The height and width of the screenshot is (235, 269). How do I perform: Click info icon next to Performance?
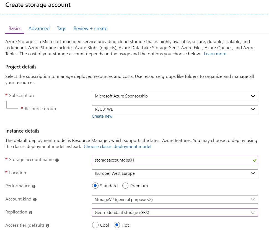point(34,186)
